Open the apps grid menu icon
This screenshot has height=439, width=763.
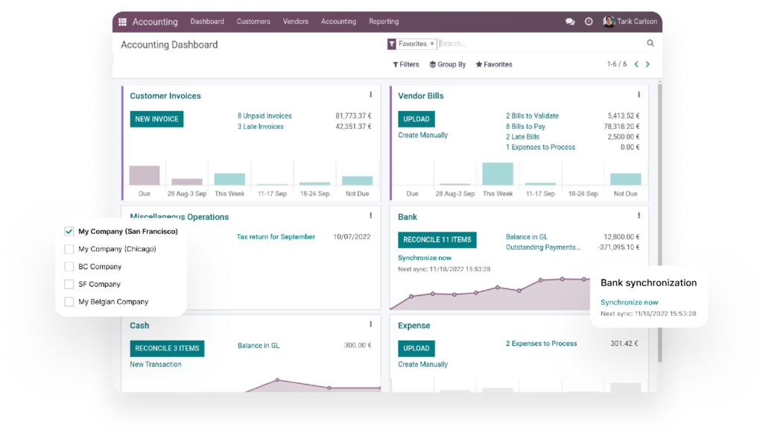pyautogui.click(x=123, y=22)
